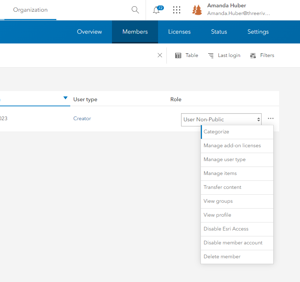Open the app launcher grid icon
Viewport: 300px width, 282px height.
click(x=177, y=10)
